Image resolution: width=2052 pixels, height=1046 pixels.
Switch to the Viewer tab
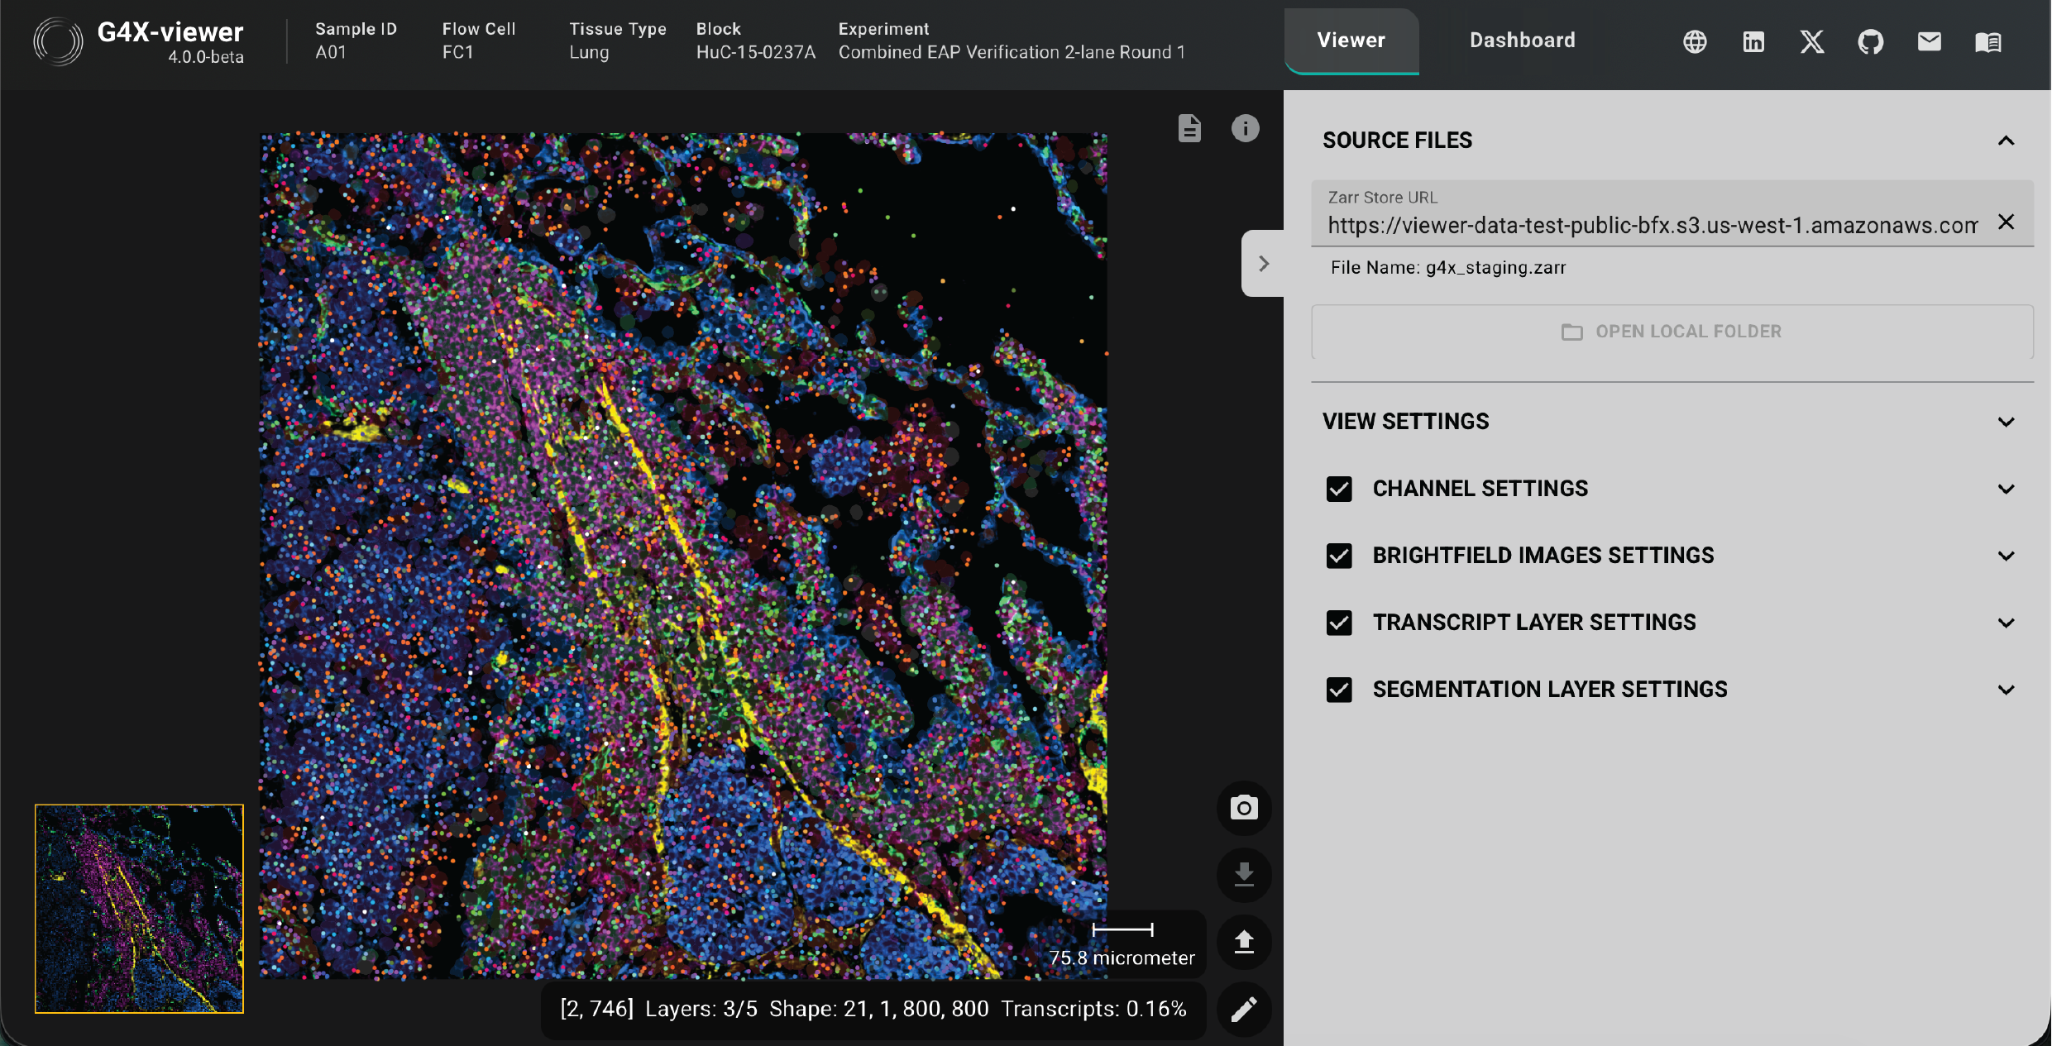pyautogui.click(x=1351, y=41)
